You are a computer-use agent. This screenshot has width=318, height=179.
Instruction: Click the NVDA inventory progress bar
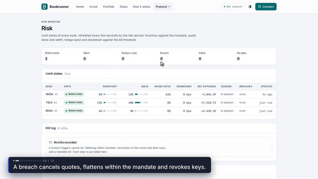[110, 94]
